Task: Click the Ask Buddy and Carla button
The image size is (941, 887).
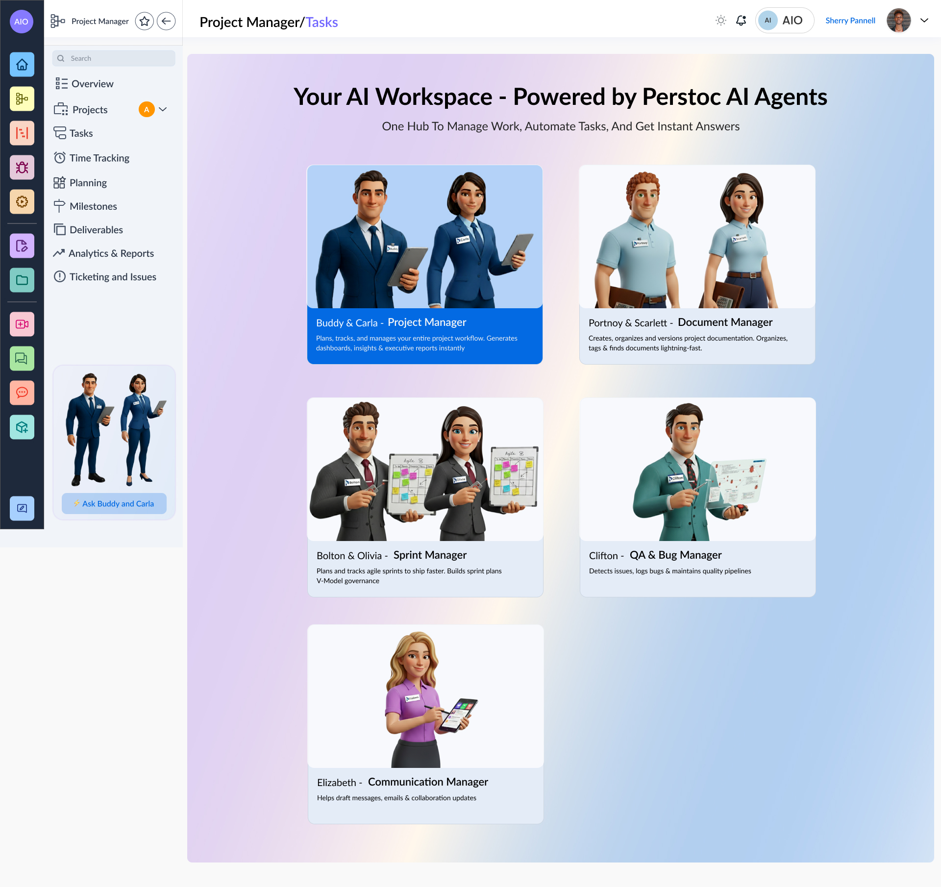Action: click(114, 504)
